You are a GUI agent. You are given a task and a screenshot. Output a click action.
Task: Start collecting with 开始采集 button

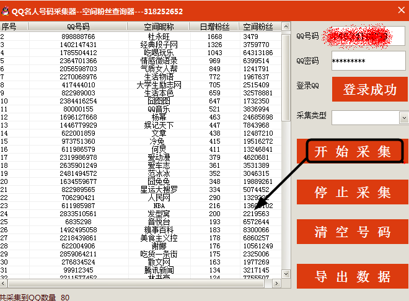(x=352, y=151)
